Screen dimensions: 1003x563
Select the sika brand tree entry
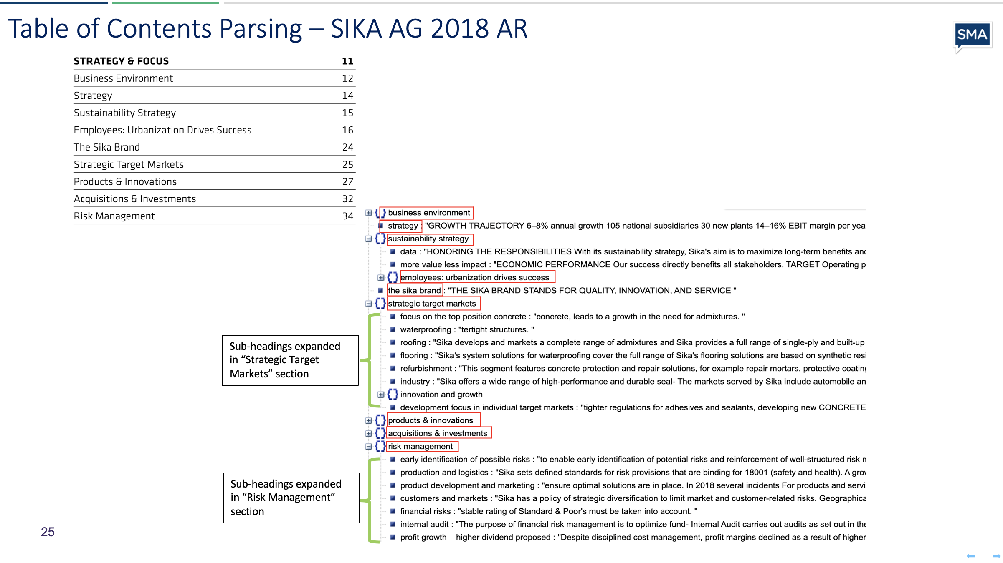[414, 290]
